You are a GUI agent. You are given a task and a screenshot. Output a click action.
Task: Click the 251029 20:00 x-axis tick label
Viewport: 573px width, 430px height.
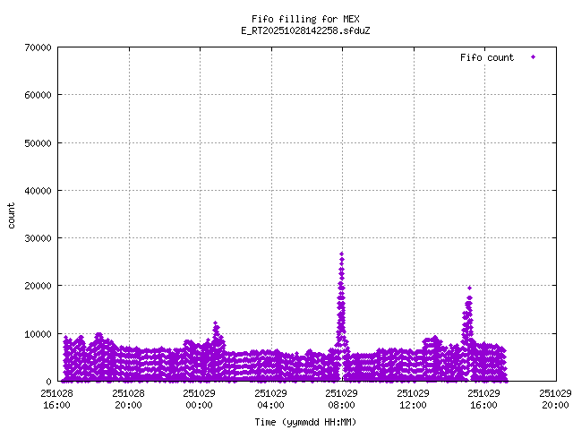pyautogui.click(x=554, y=398)
